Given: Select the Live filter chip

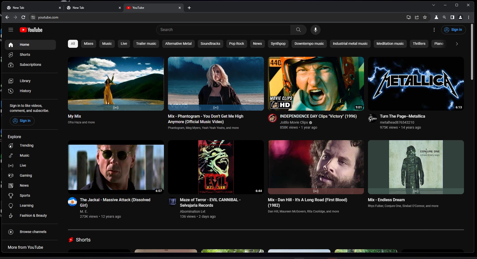Looking at the screenshot, I should click(124, 44).
